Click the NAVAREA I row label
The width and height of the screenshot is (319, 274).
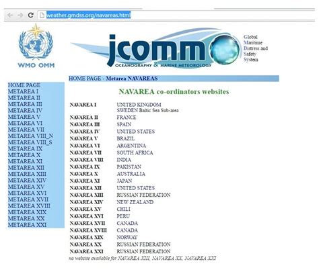tap(83, 105)
